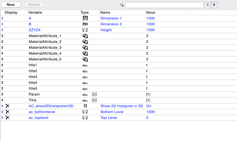This screenshot has height=141, width=237.
Task: Click inside the search input field
Action: [x=164, y=5]
